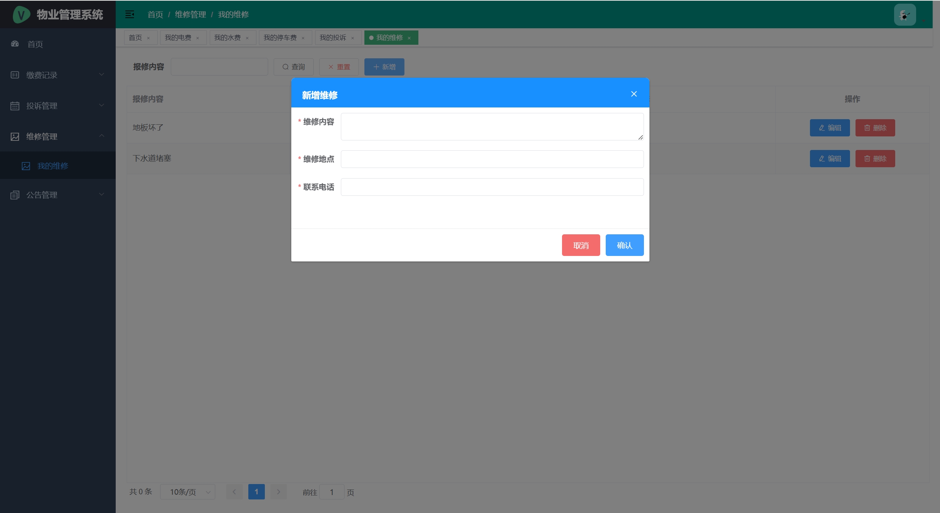Click the user avatar icon
Viewport: 940px width, 513px height.
904,15
